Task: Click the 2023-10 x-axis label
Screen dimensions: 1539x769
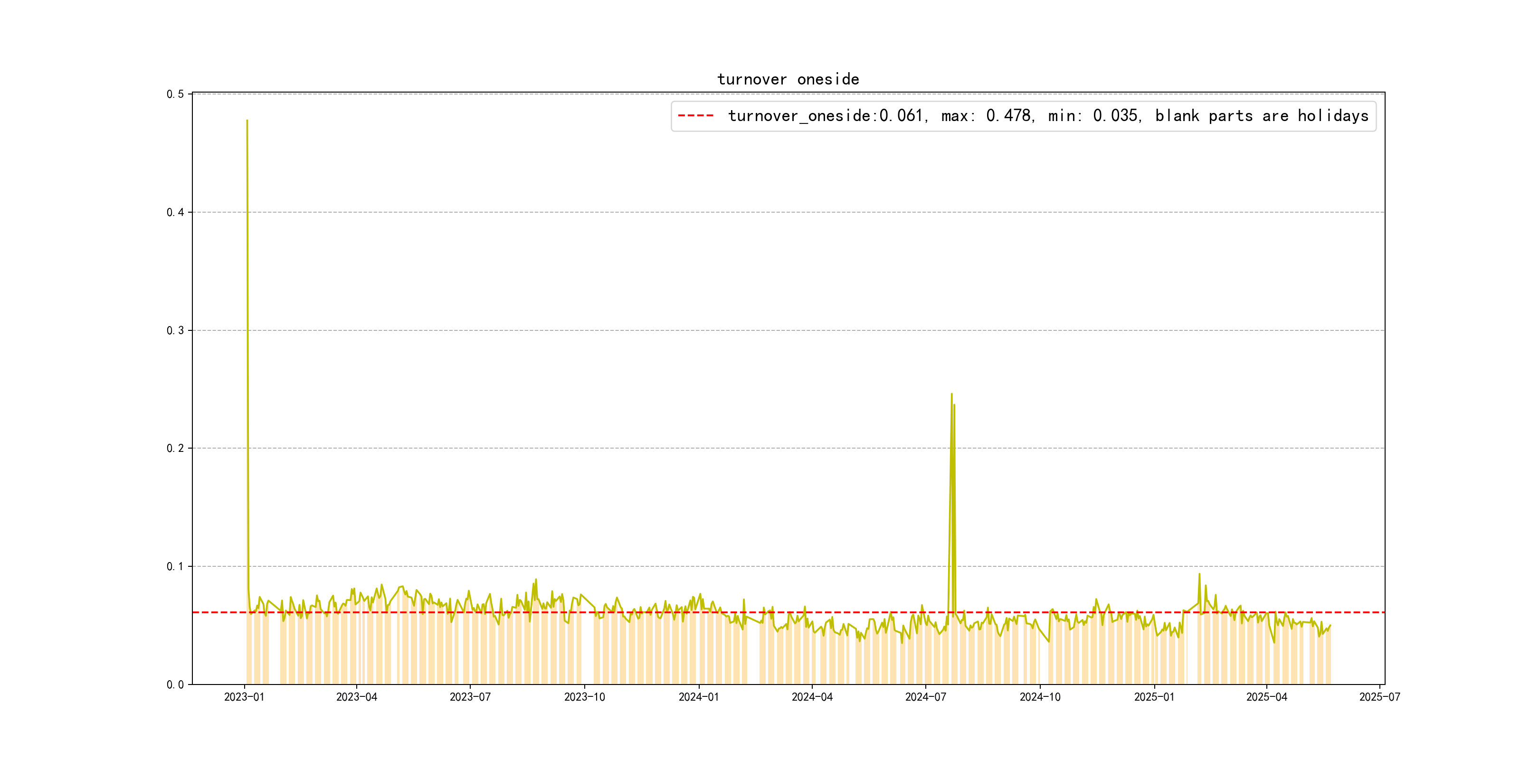Action: pyautogui.click(x=584, y=697)
